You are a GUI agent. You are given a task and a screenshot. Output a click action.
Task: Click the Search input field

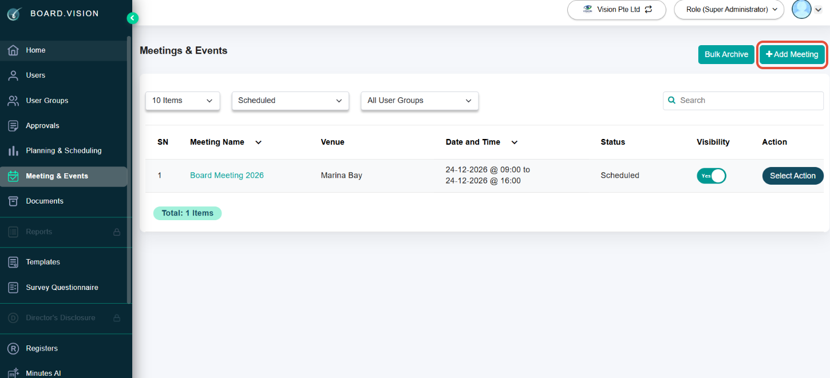click(743, 101)
